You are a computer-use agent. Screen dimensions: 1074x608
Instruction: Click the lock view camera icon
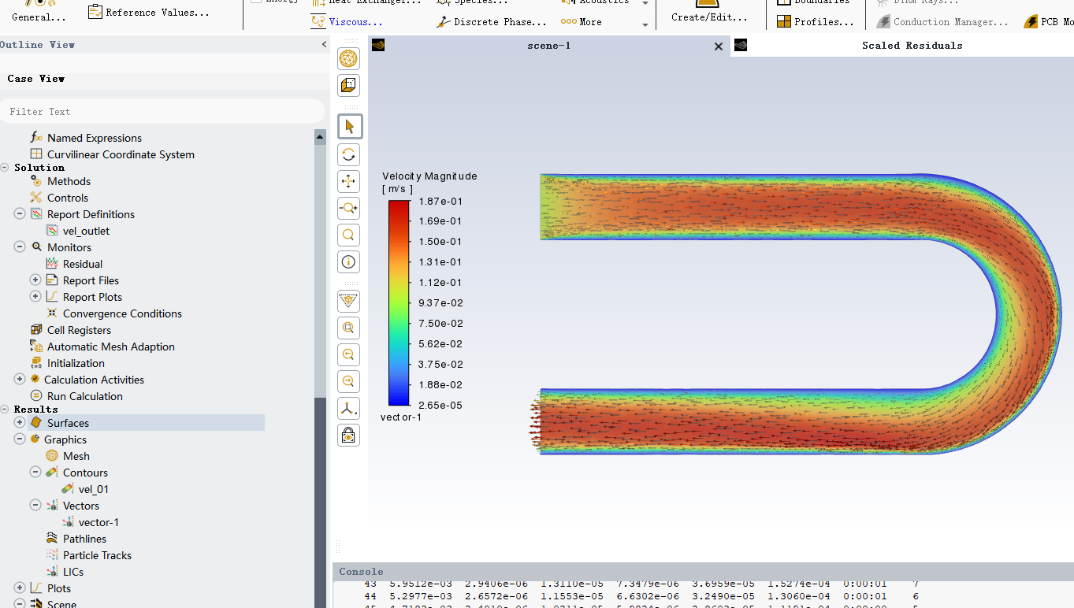click(x=348, y=435)
